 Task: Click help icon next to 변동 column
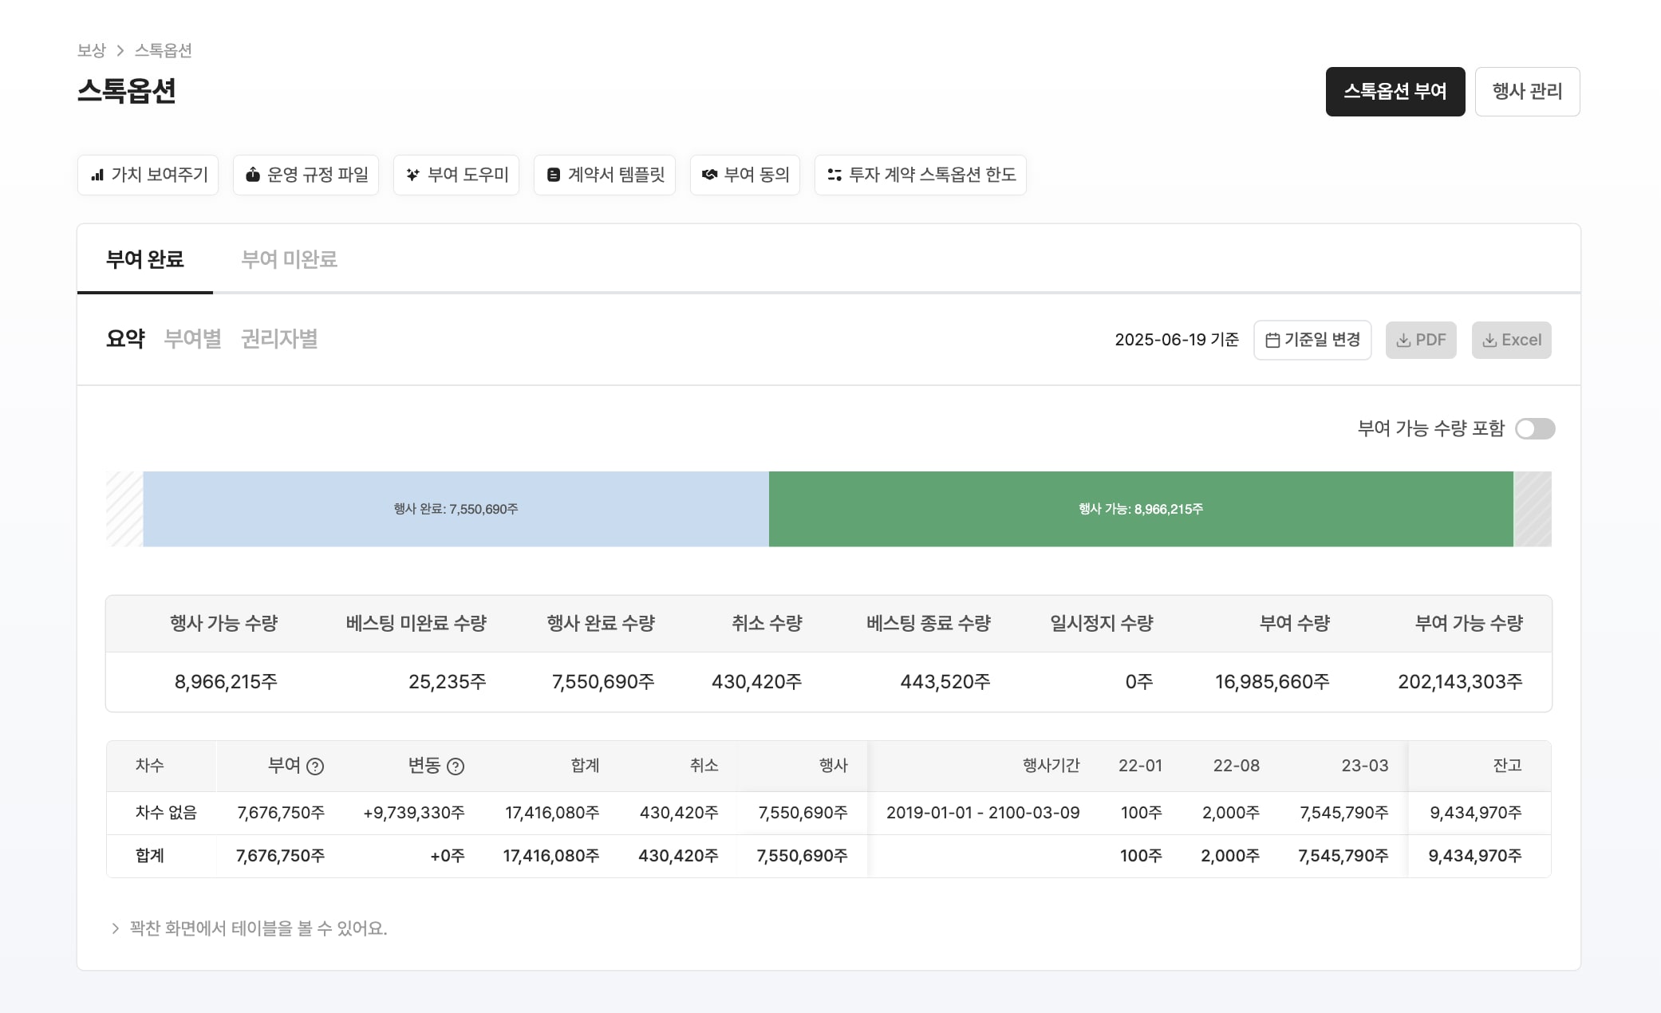pos(456,767)
